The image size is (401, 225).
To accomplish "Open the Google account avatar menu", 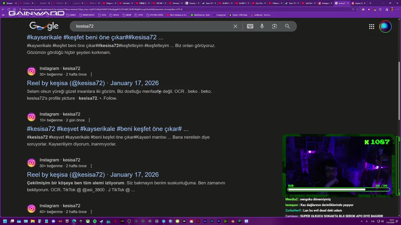I will point(385,27).
